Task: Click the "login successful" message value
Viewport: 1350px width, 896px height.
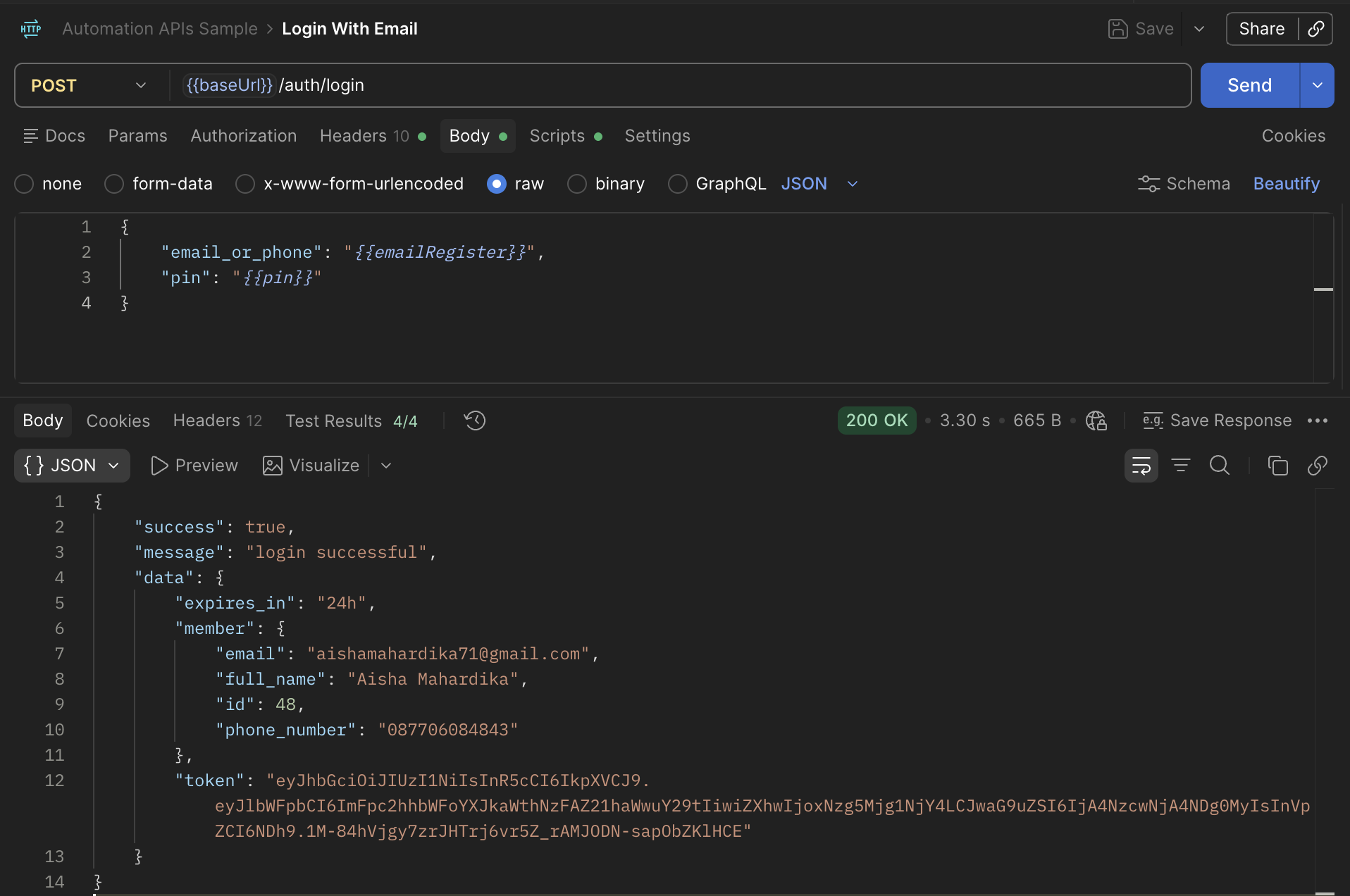Action: point(336,552)
